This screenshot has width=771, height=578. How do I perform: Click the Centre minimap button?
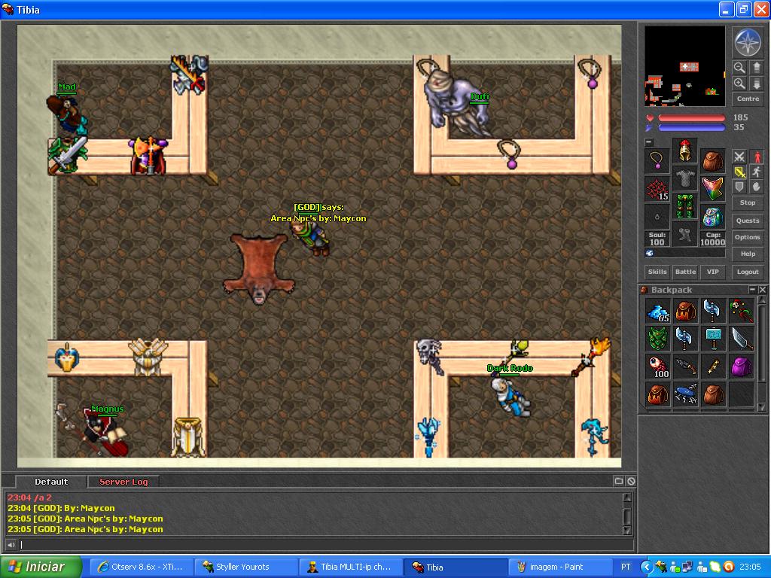tap(748, 99)
